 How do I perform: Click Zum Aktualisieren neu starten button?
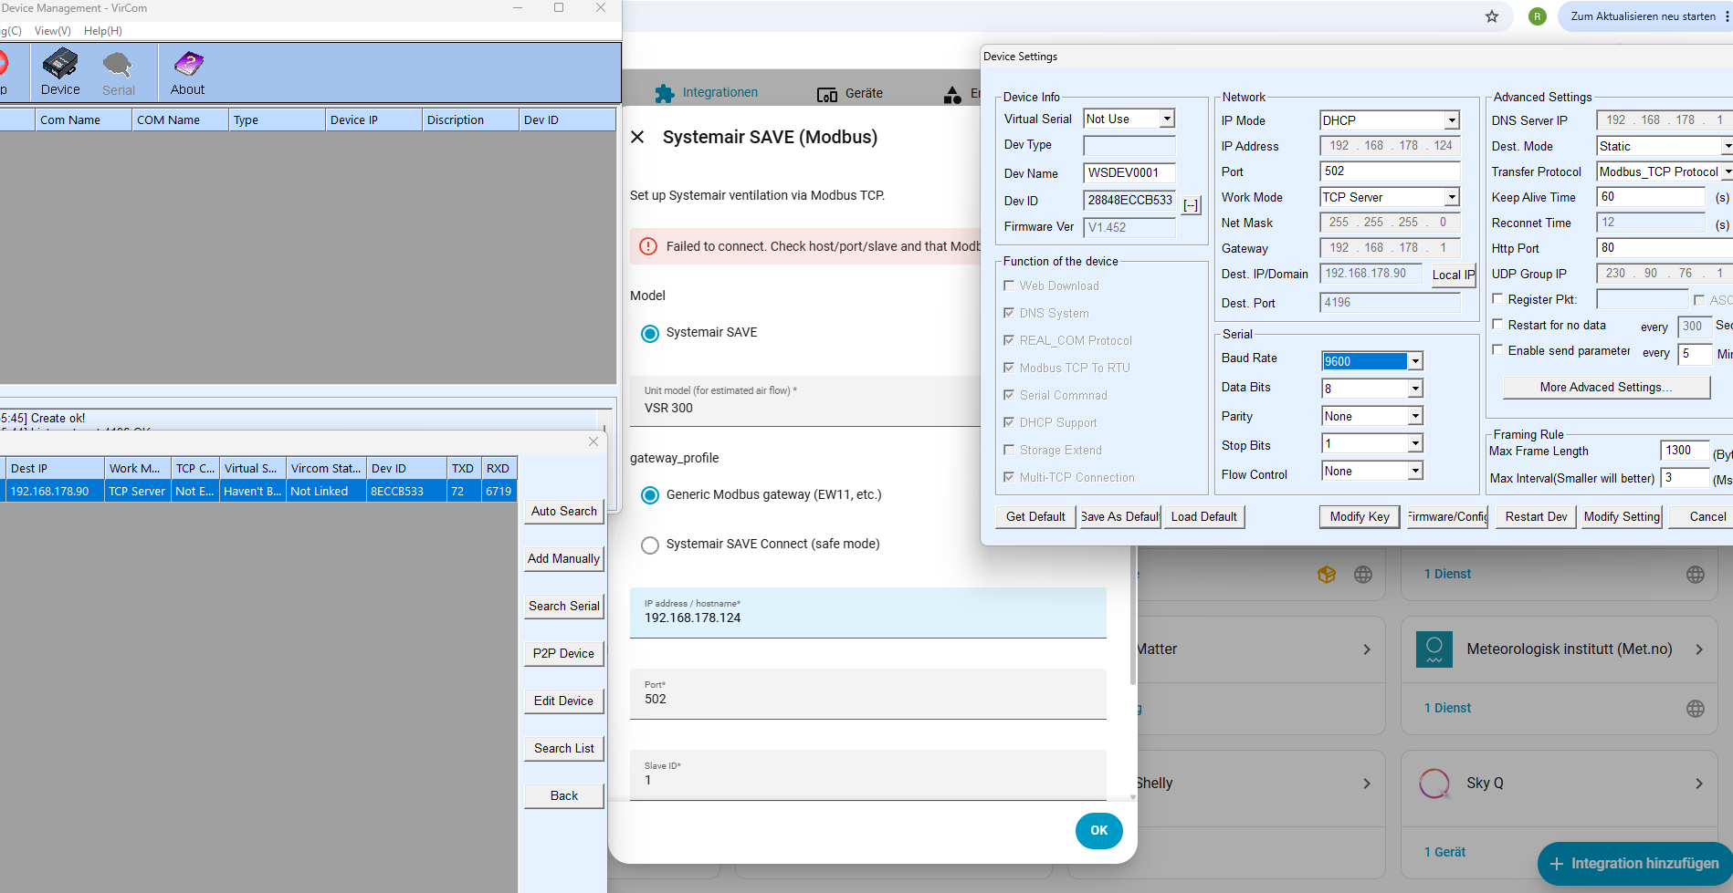click(x=1644, y=16)
